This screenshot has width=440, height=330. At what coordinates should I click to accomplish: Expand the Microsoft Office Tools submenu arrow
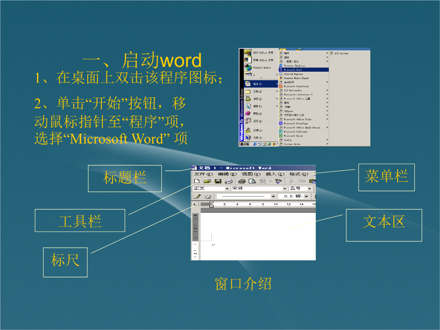[327, 119]
